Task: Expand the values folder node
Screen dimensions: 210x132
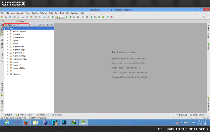Action: click(8, 62)
